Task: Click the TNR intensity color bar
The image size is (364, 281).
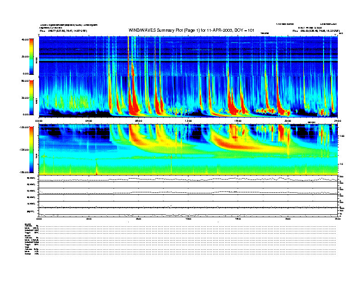Action: (x=31, y=150)
